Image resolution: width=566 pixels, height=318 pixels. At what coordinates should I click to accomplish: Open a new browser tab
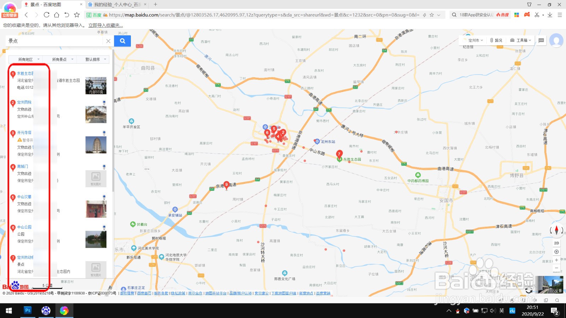[x=155, y=5]
